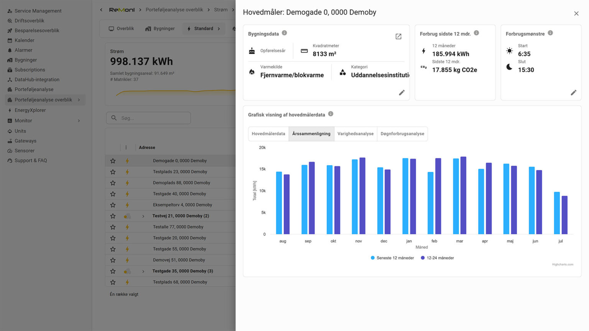Open building data in external view icon

pos(398,36)
